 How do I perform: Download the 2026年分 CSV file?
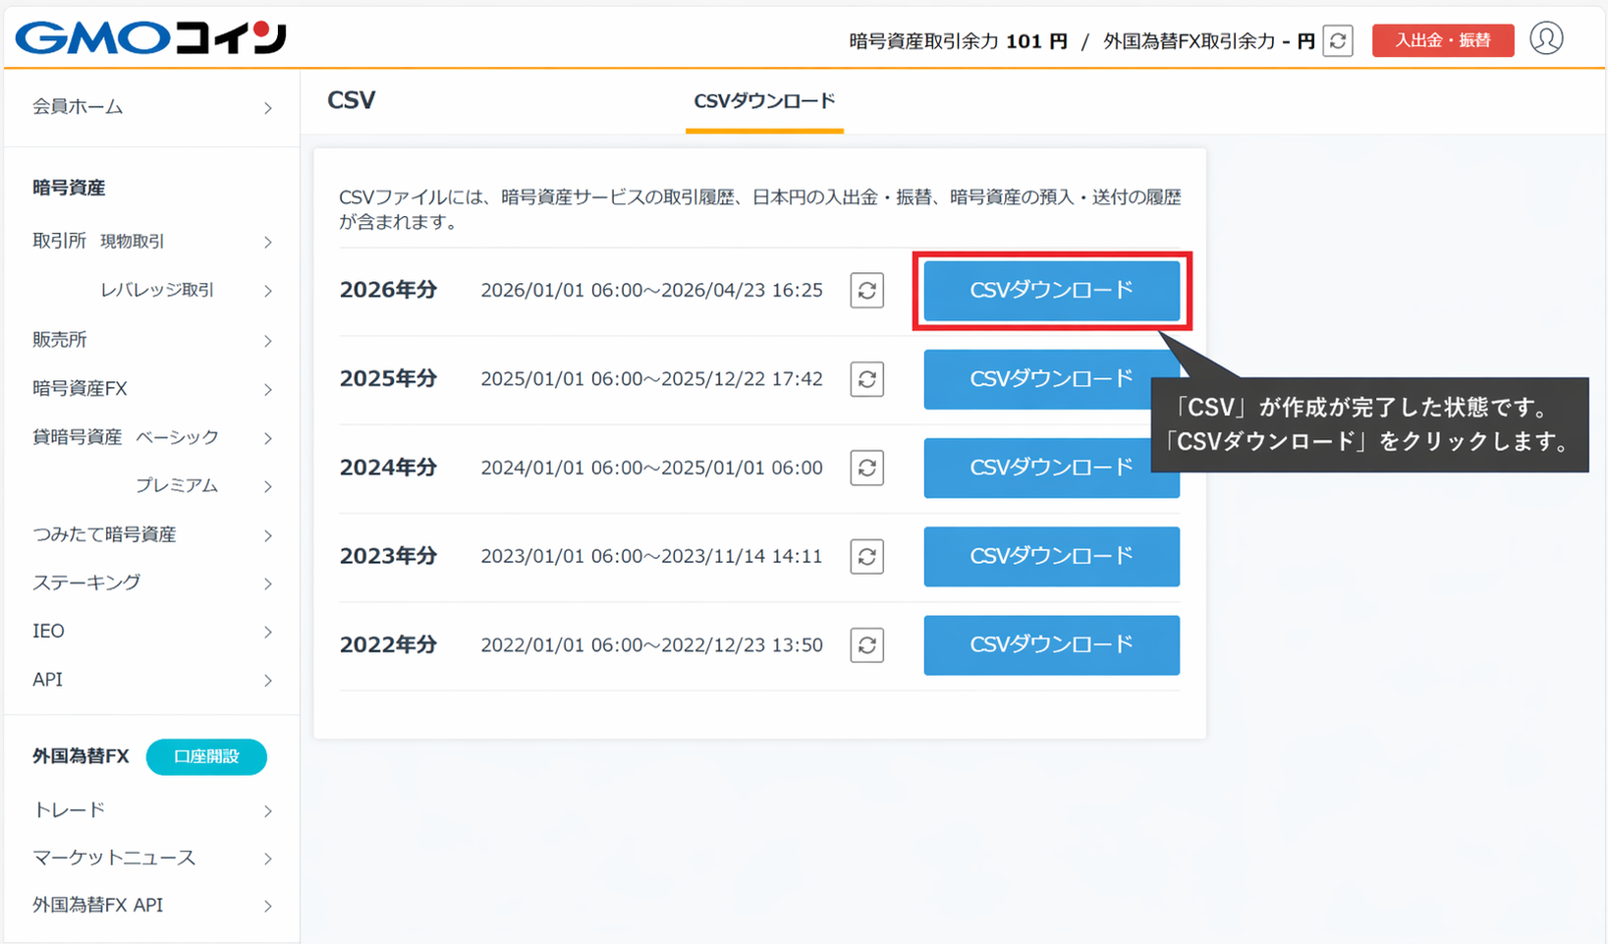(x=1051, y=291)
